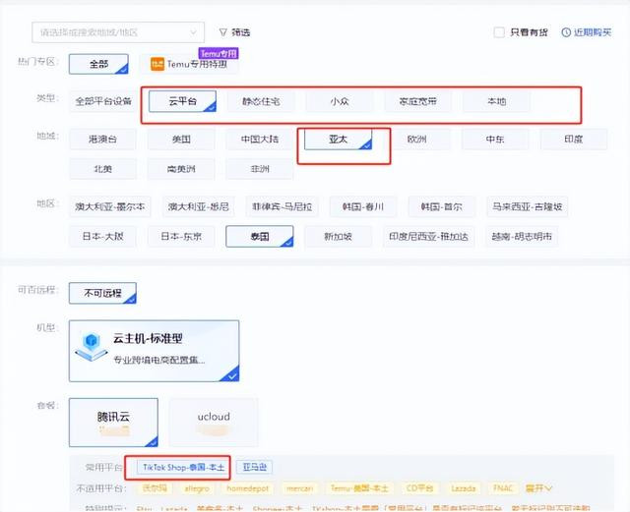The width and height of the screenshot is (630, 512).
Task: Pick 欧洲 region filter
Action: [x=416, y=140]
